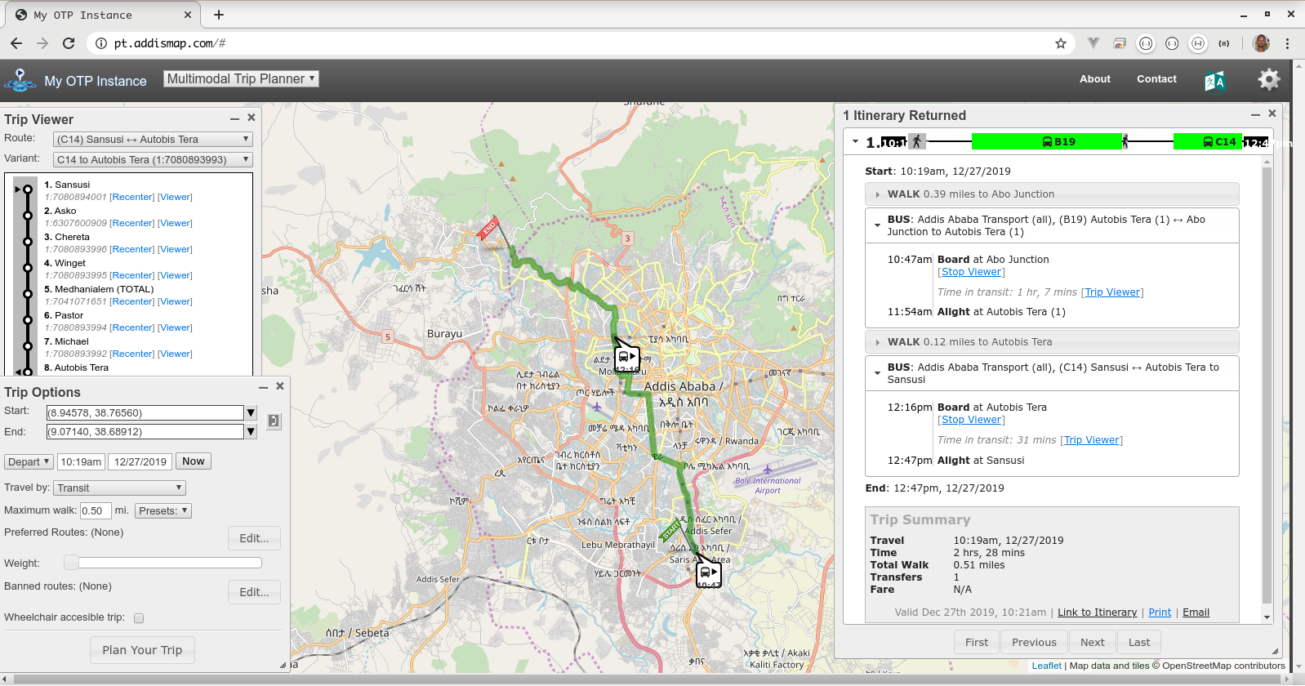Open the Viewer link for Asko stop
The image size is (1305, 686).
coord(175,223)
